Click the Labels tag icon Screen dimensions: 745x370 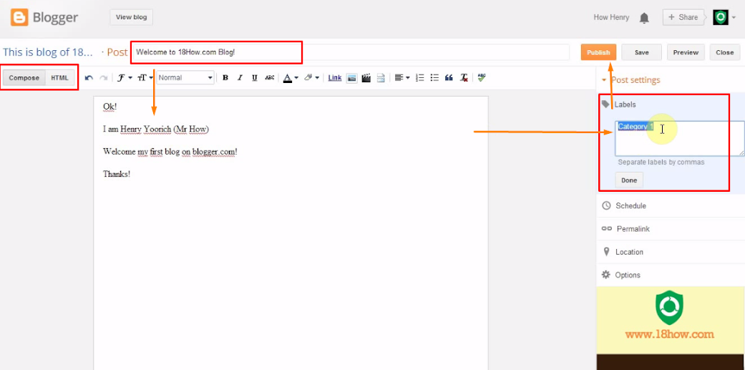[605, 104]
